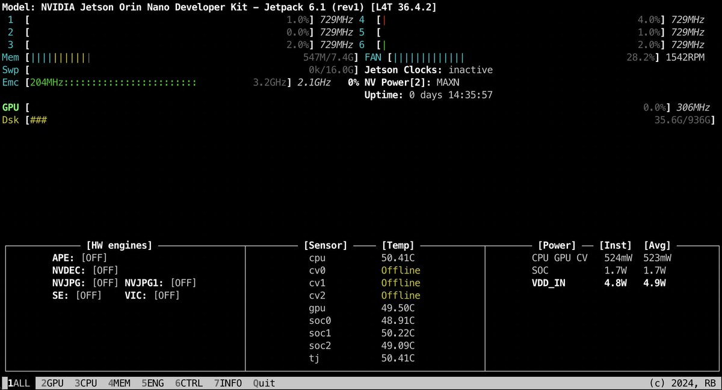Viewport: 722px width, 390px height.
Task: Open the 3CPU tab
Action: [86, 383]
